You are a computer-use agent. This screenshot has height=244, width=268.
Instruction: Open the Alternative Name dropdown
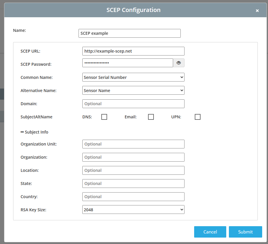pyautogui.click(x=133, y=90)
